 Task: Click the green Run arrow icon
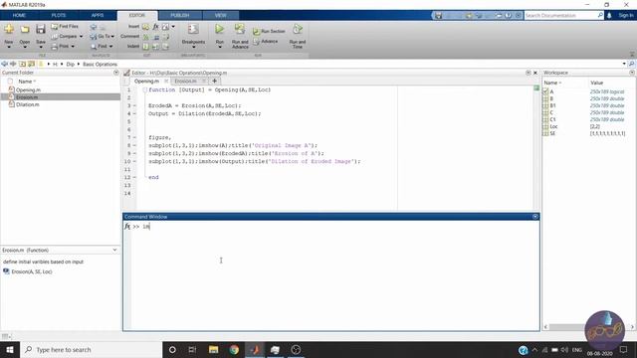[x=219, y=29]
